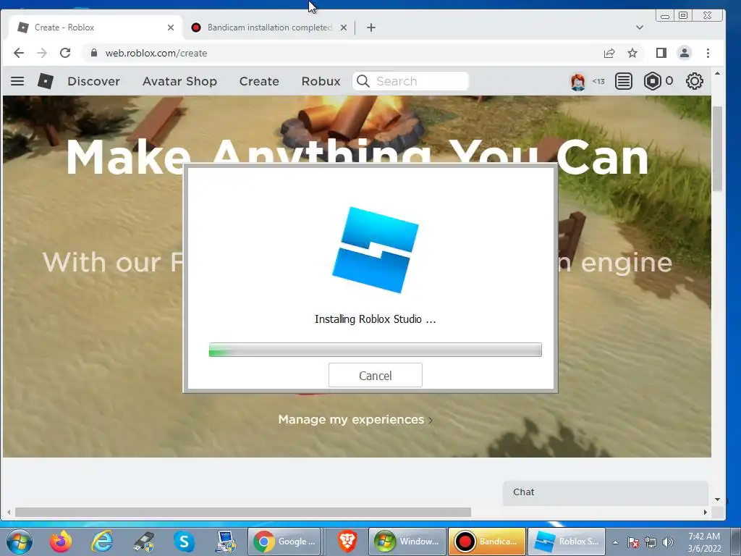Click the horizontal page scrollbar thumb

pos(243,512)
